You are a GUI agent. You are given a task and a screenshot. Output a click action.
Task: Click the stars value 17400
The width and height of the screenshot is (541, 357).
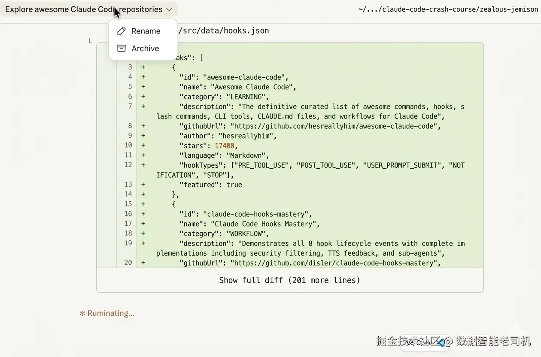point(225,146)
